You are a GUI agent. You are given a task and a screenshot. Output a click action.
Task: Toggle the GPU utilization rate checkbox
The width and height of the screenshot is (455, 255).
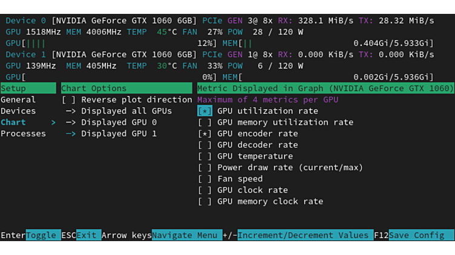205,111
